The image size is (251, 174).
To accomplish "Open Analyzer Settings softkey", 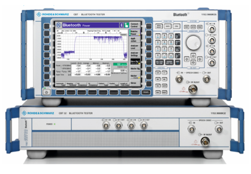I will (x=135, y=54).
